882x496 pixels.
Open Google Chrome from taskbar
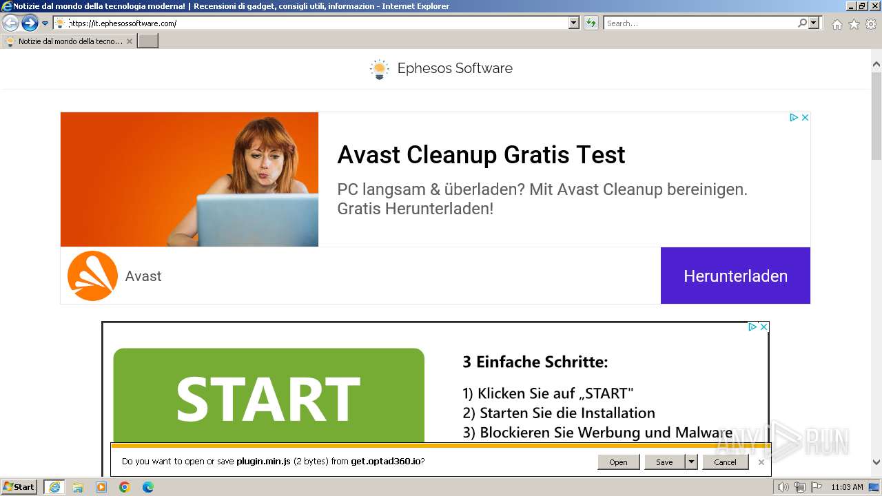point(125,487)
